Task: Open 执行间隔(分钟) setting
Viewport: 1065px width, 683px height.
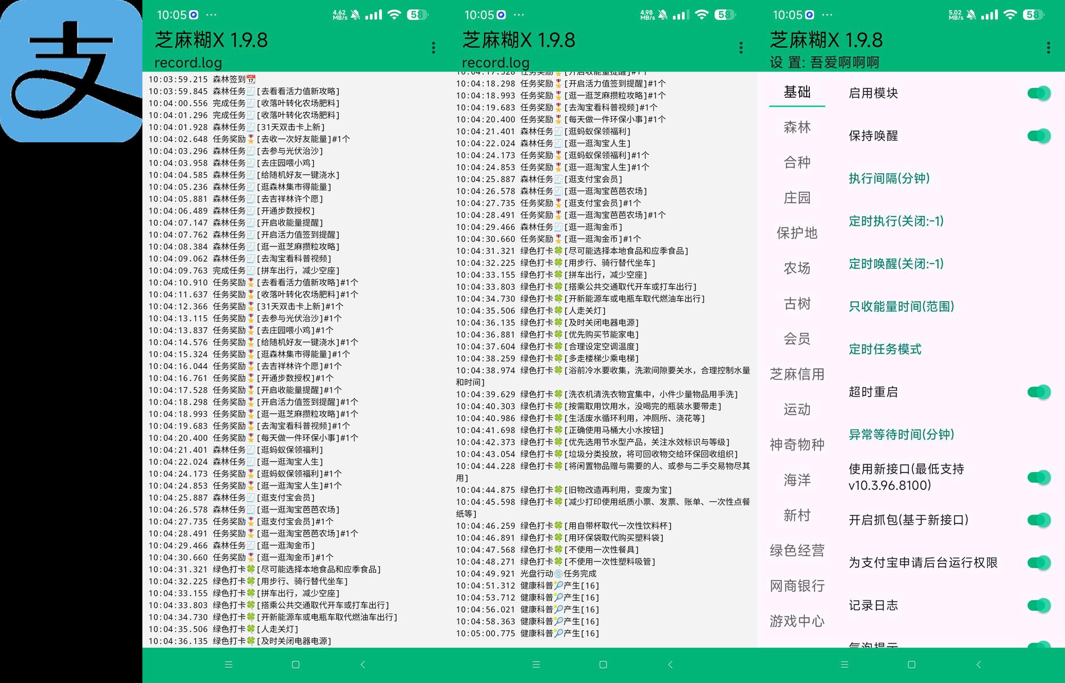Action: [x=889, y=179]
